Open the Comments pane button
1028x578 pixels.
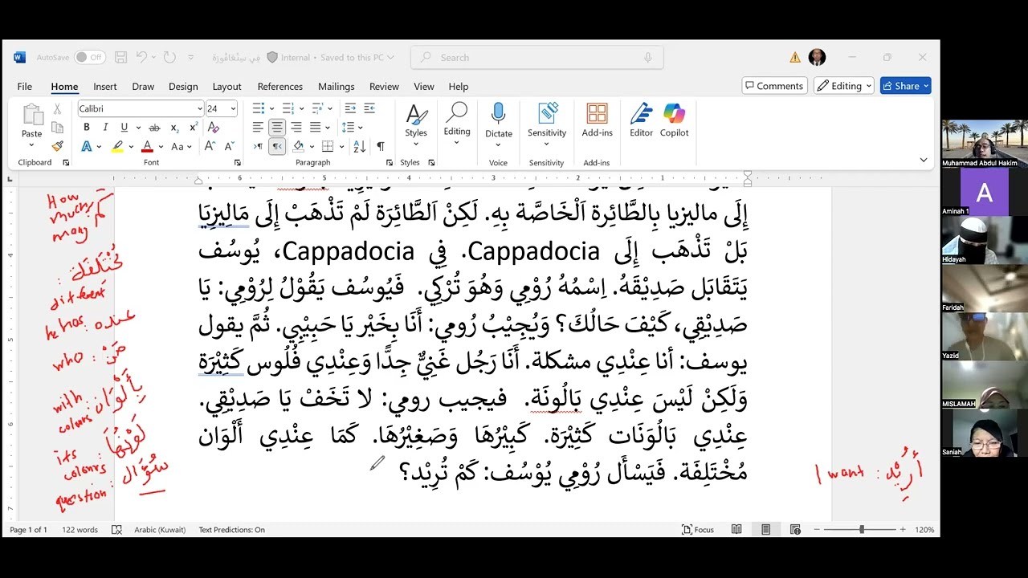pyautogui.click(x=774, y=86)
